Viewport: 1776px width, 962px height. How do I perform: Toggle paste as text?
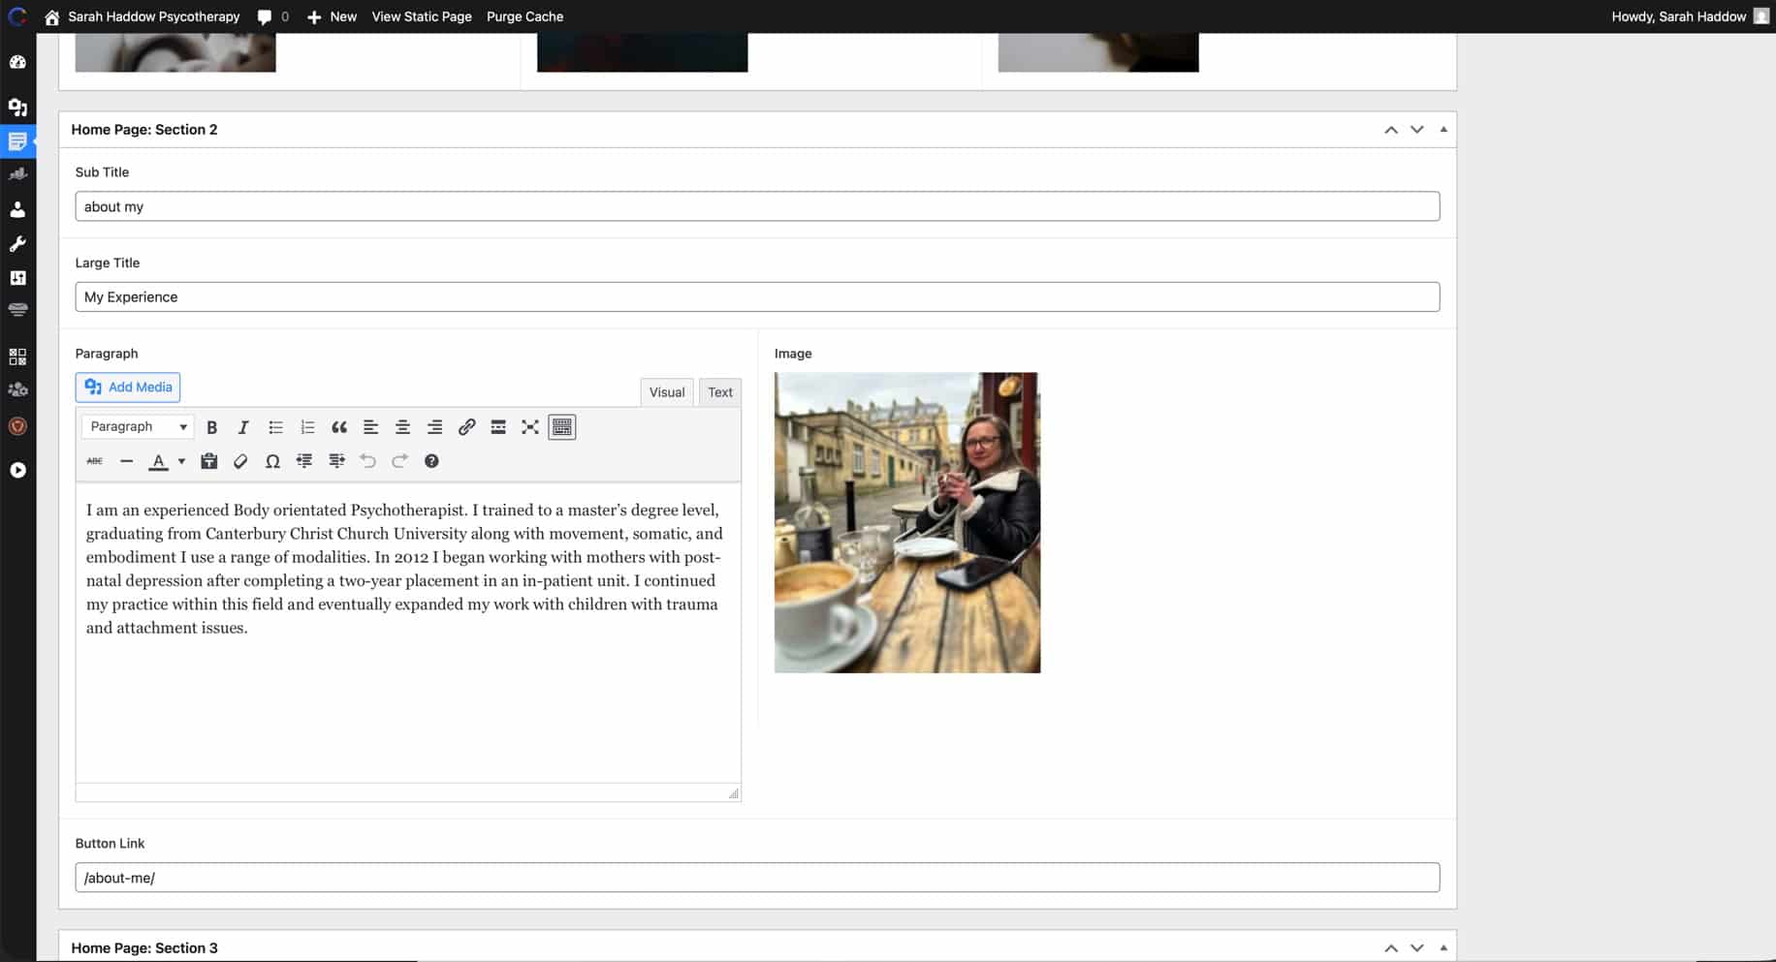click(208, 461)
